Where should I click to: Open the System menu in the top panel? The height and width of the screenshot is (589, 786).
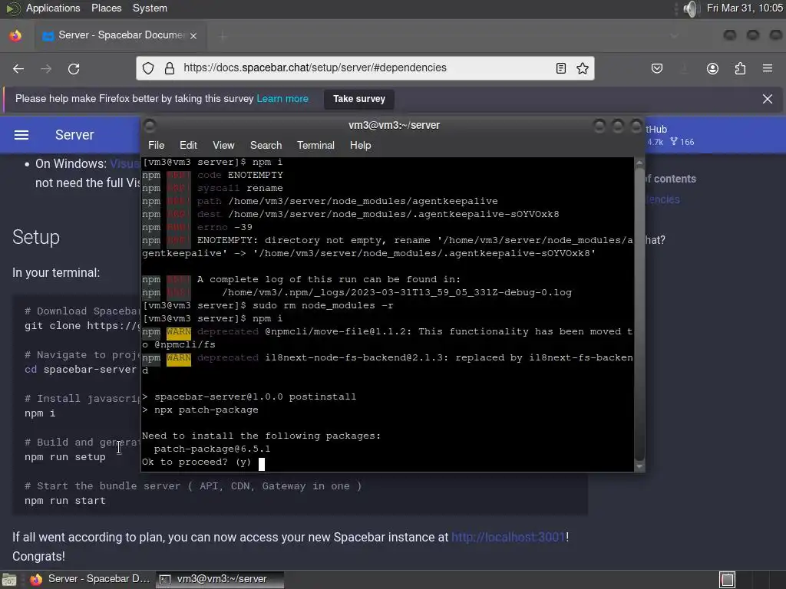[x=150, y=8]
